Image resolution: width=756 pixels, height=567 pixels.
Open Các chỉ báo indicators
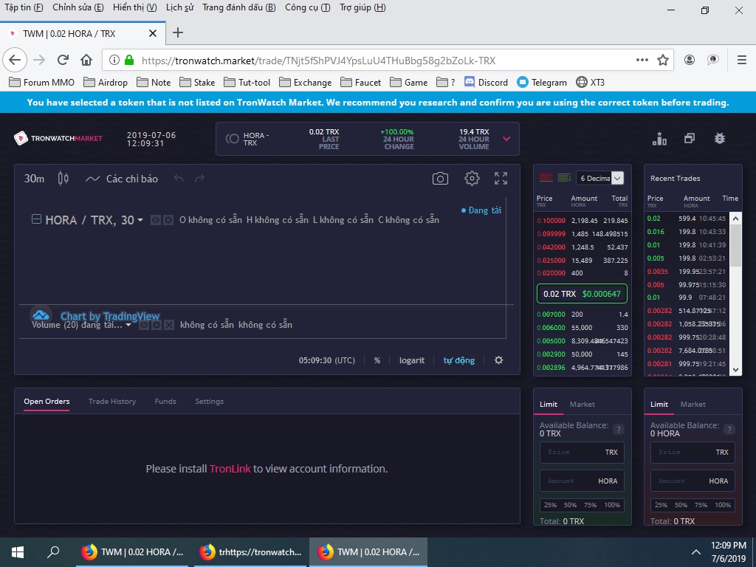coord(122,179)
